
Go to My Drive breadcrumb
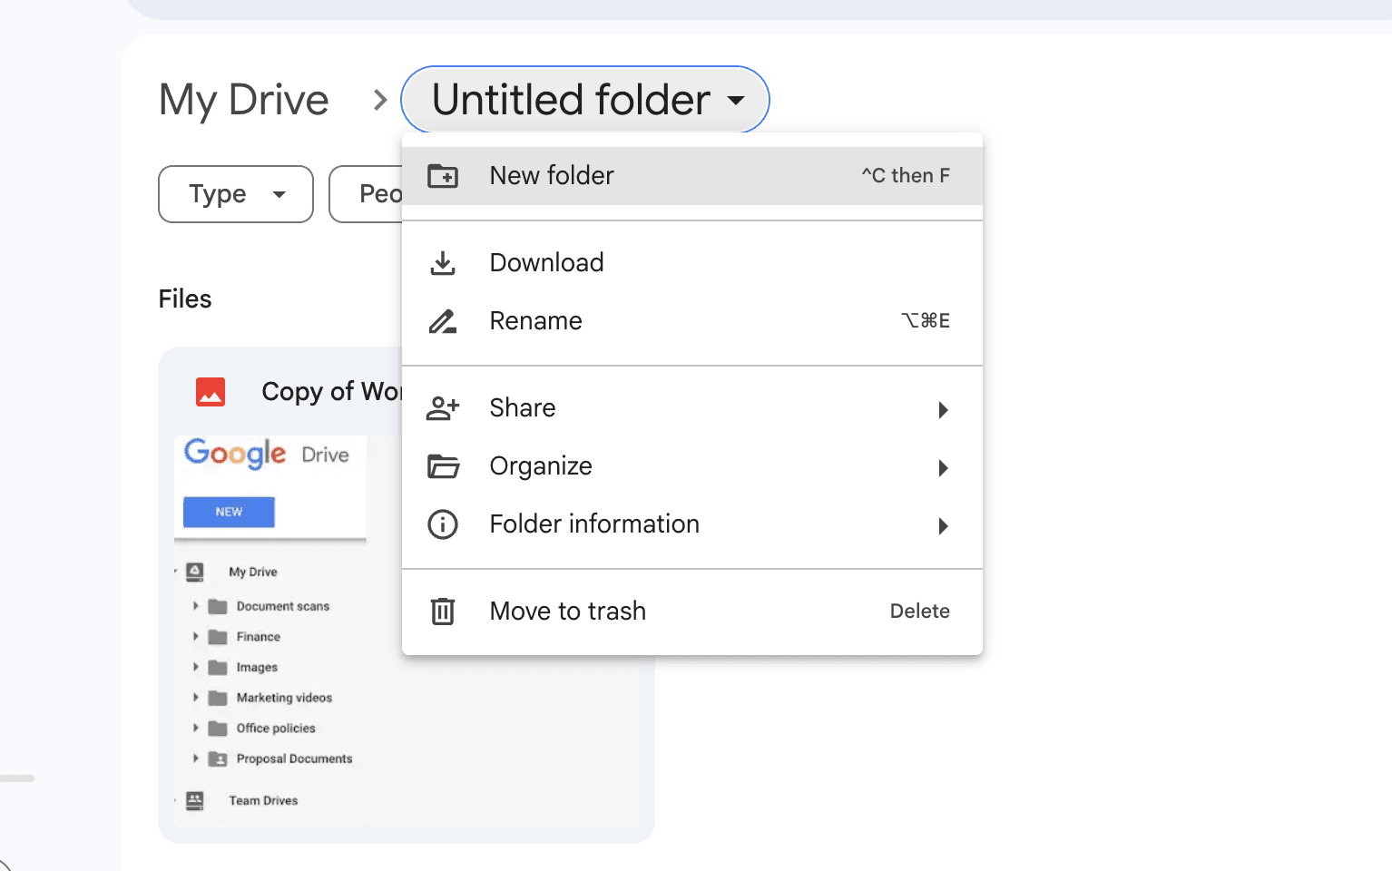pos(243,100)
